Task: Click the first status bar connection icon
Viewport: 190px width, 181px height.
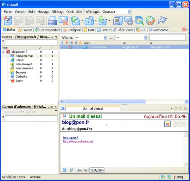Action: [163, 177]
